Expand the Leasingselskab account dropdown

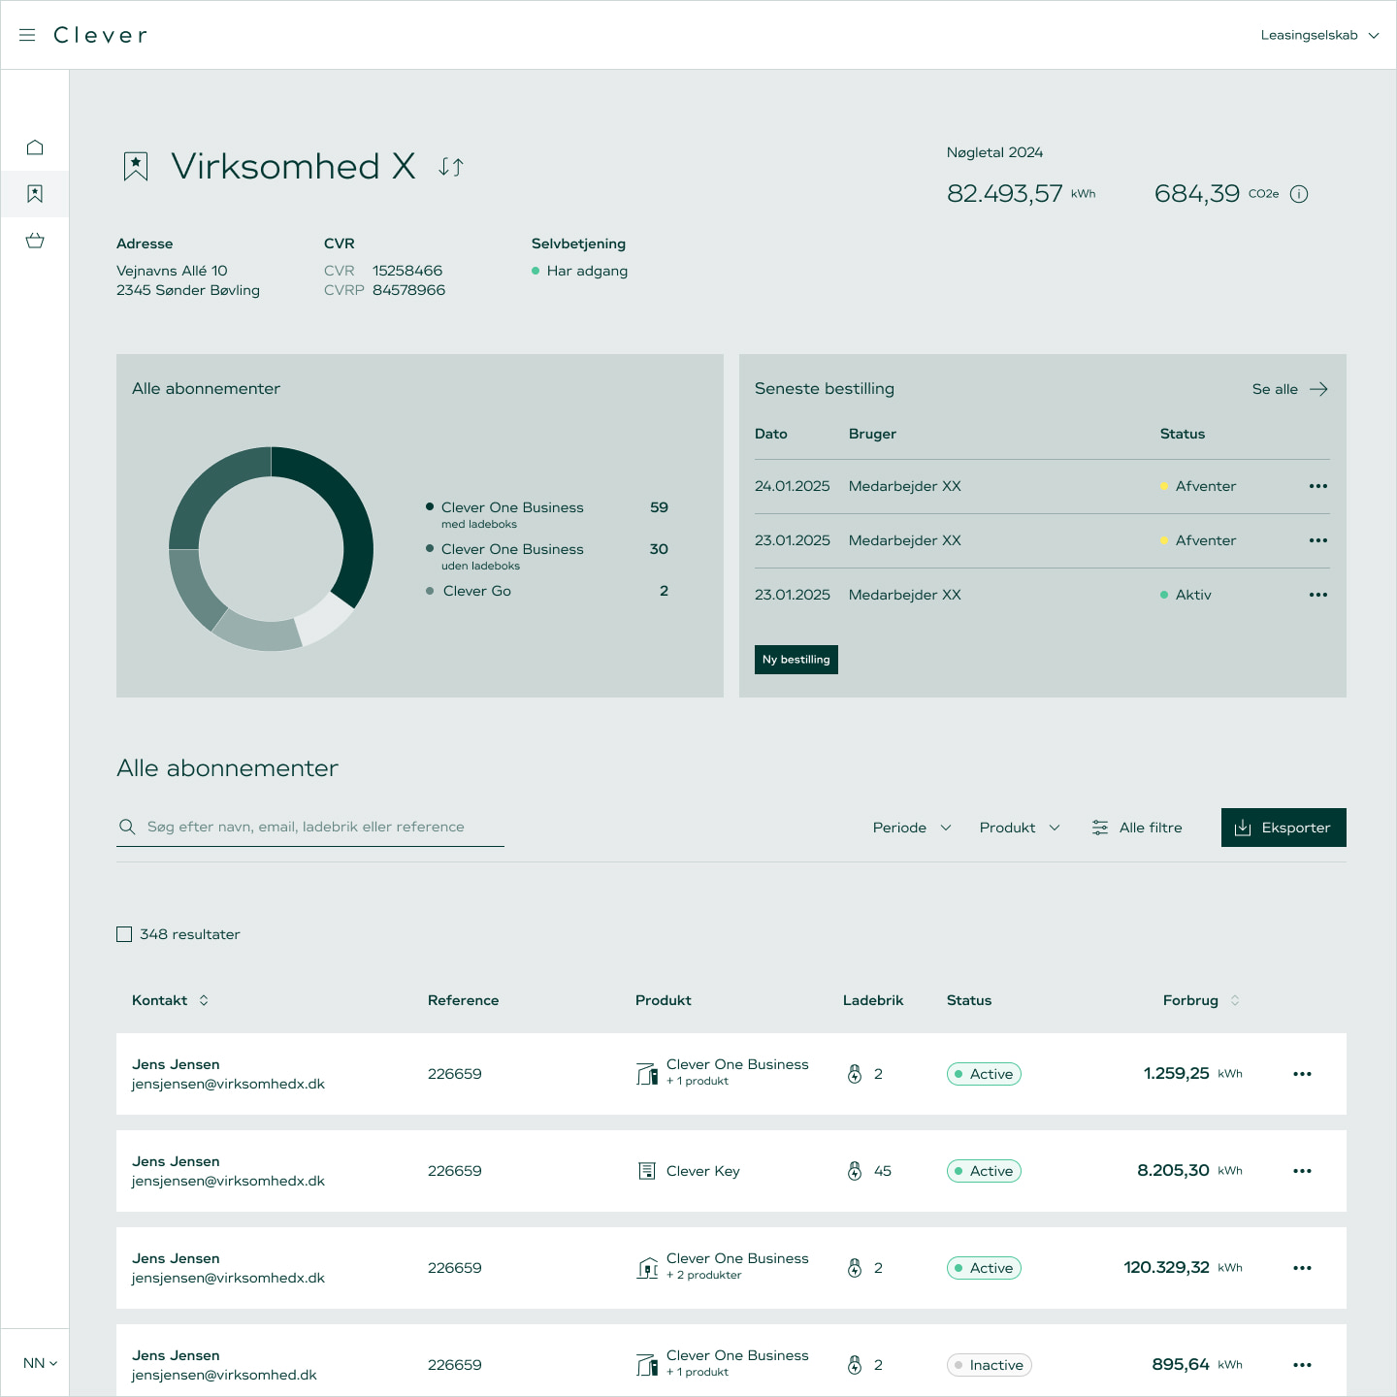point(1319,35)
